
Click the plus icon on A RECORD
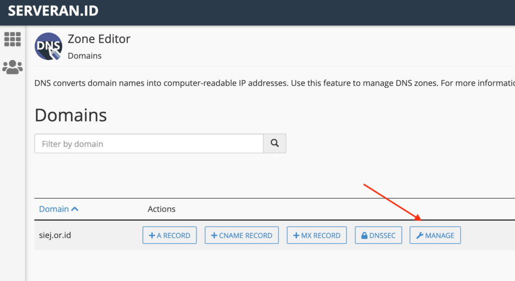tap(152, 235)
